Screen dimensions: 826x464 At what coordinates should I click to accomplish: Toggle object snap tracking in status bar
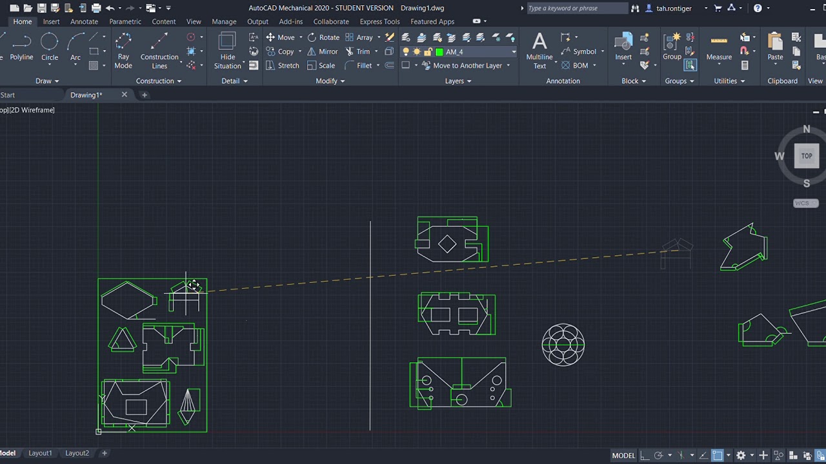click(702, 456)
